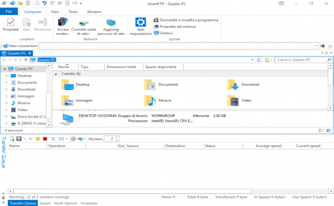Click the queue scheduler clock icon

point(73,139)
